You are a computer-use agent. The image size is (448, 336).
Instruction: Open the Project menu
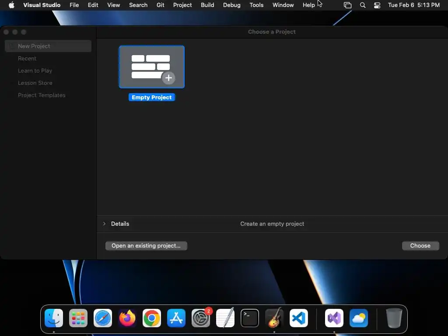coord(182,5)
